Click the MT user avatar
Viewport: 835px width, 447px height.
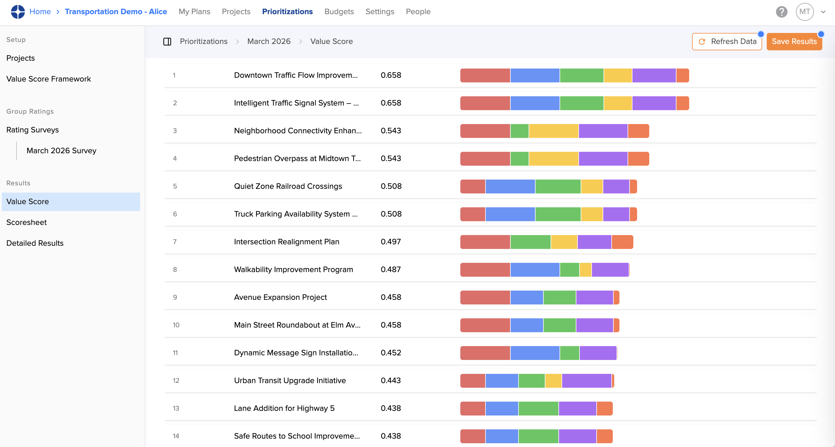(x=804, y=12)
